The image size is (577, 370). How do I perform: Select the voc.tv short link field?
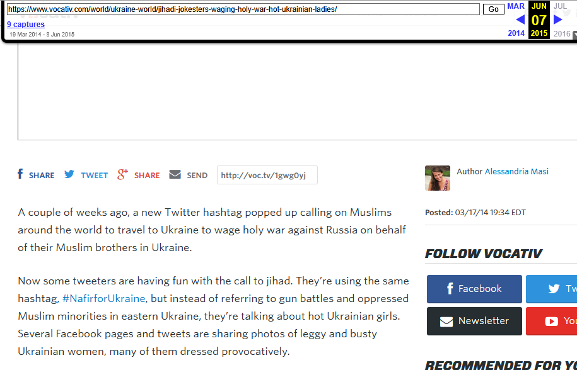click(267, 175)
